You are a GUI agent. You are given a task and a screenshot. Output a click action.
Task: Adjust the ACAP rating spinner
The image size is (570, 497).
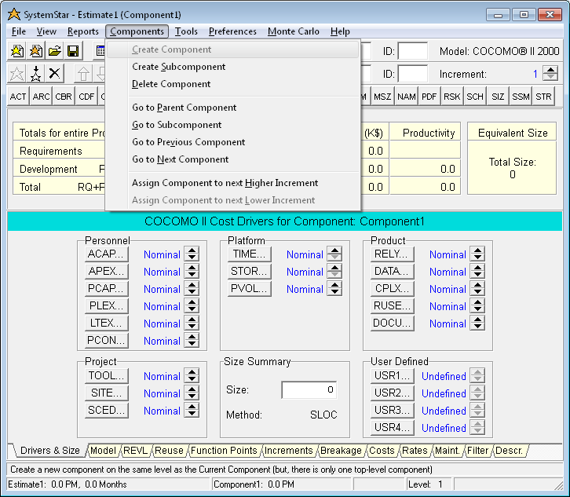point(192,254)
